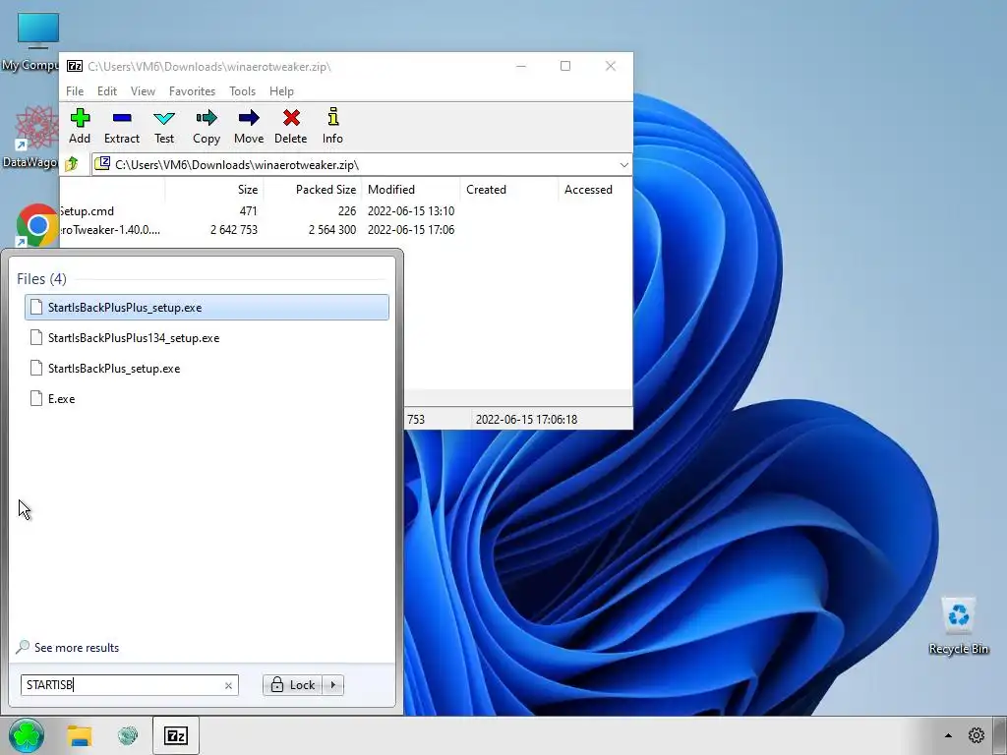
Task: Select the E.exe search result
Action: tap(207, 399)
